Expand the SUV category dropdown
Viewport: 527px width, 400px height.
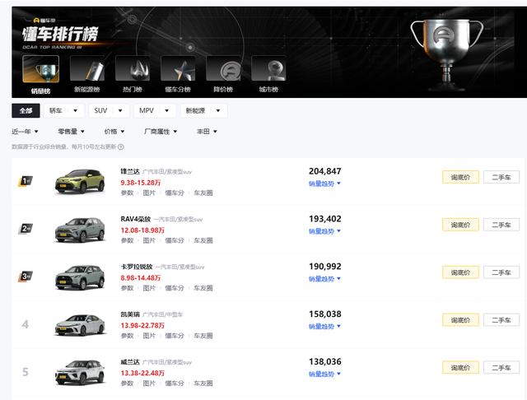pos(109,110)
